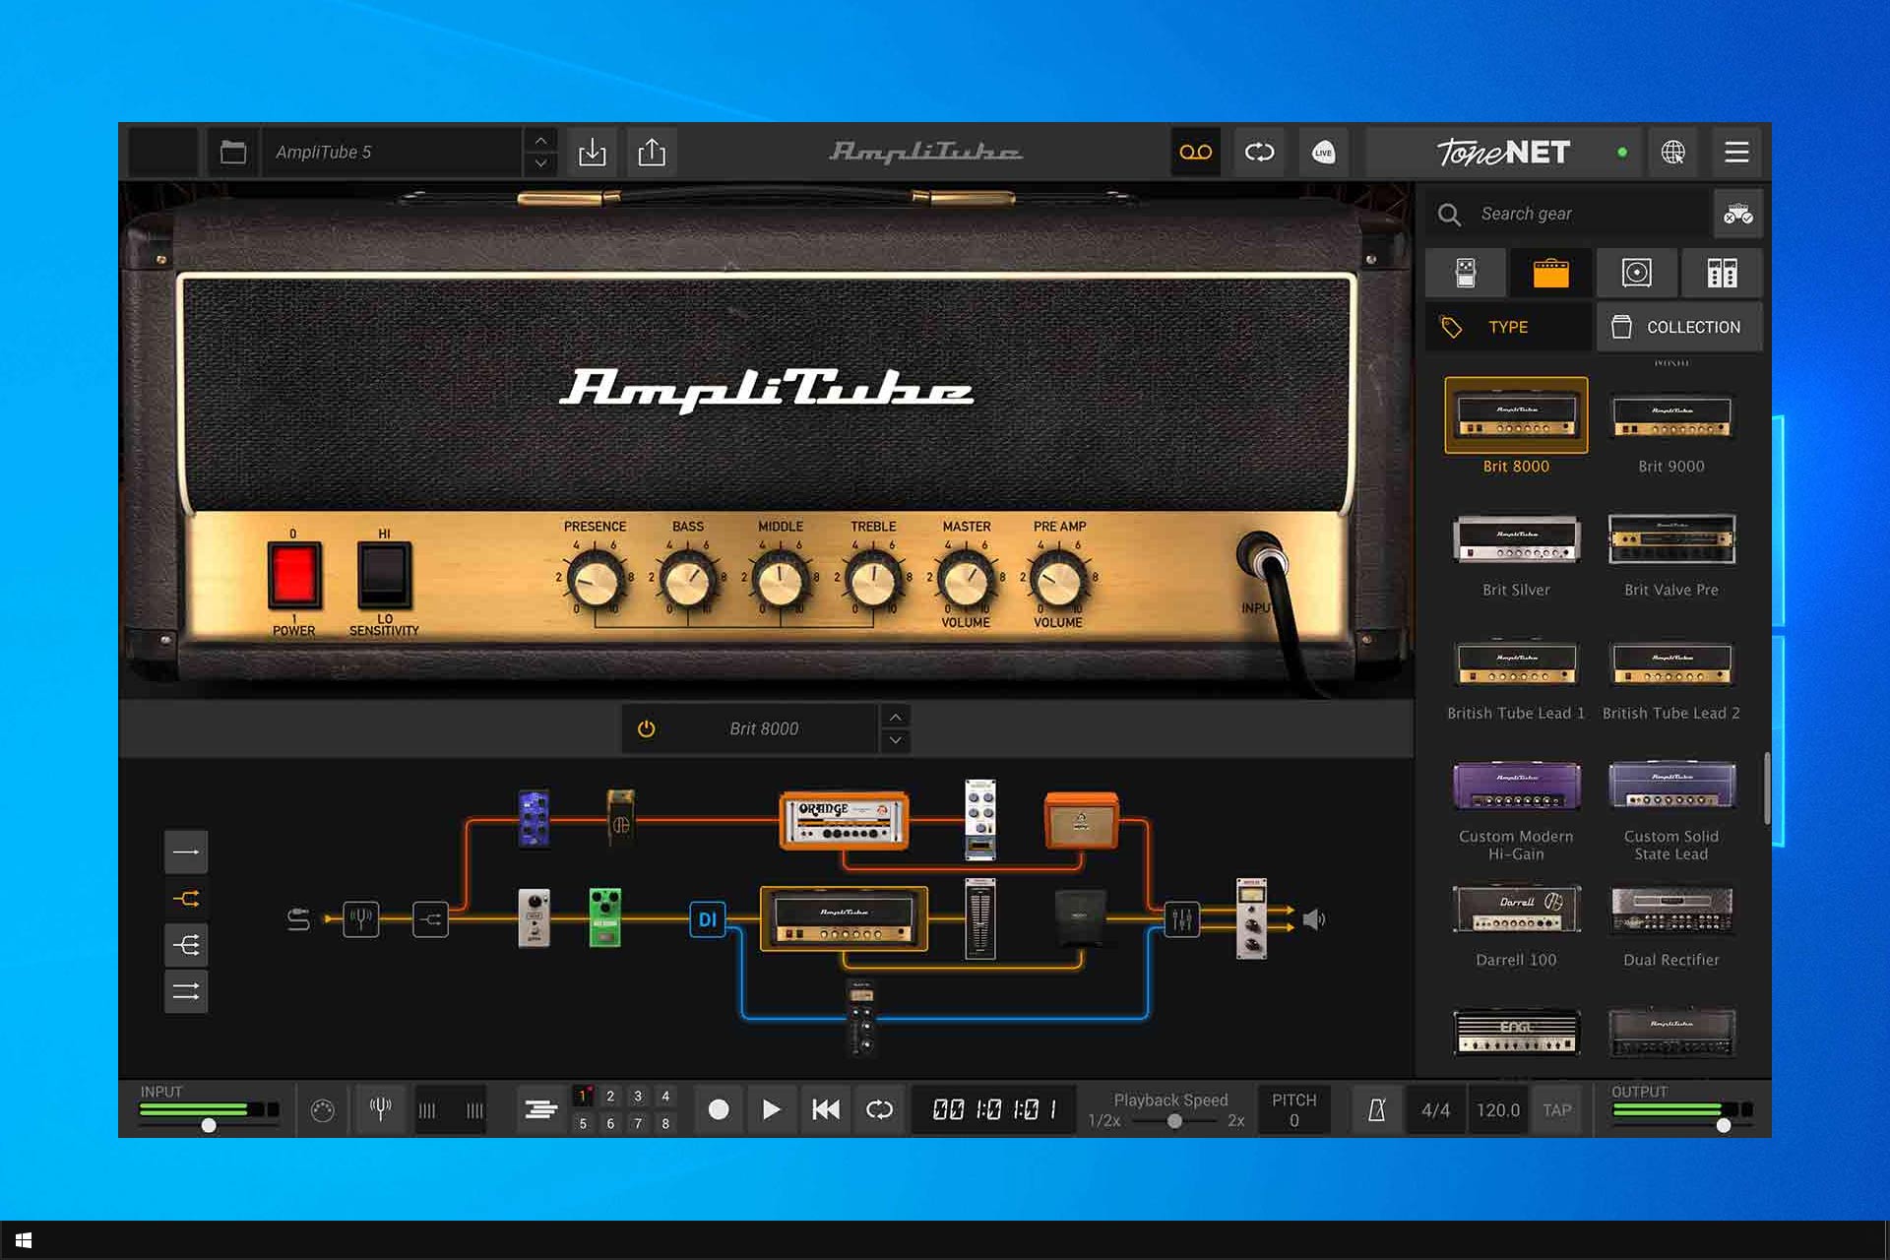Select the Stomp gear category tab
This screenshot has width=1890, height=1260.
pyautogui.click(x=1466, y=273)
